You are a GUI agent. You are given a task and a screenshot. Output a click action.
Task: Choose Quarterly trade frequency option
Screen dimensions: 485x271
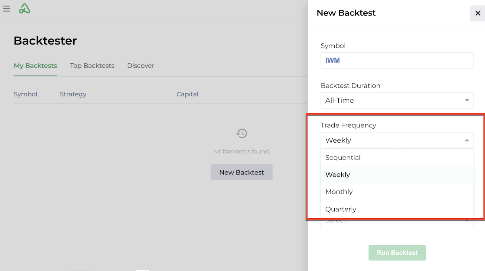point(397,209)
